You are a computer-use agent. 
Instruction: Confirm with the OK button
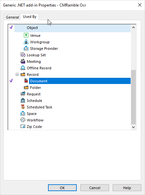pos(62,188)
